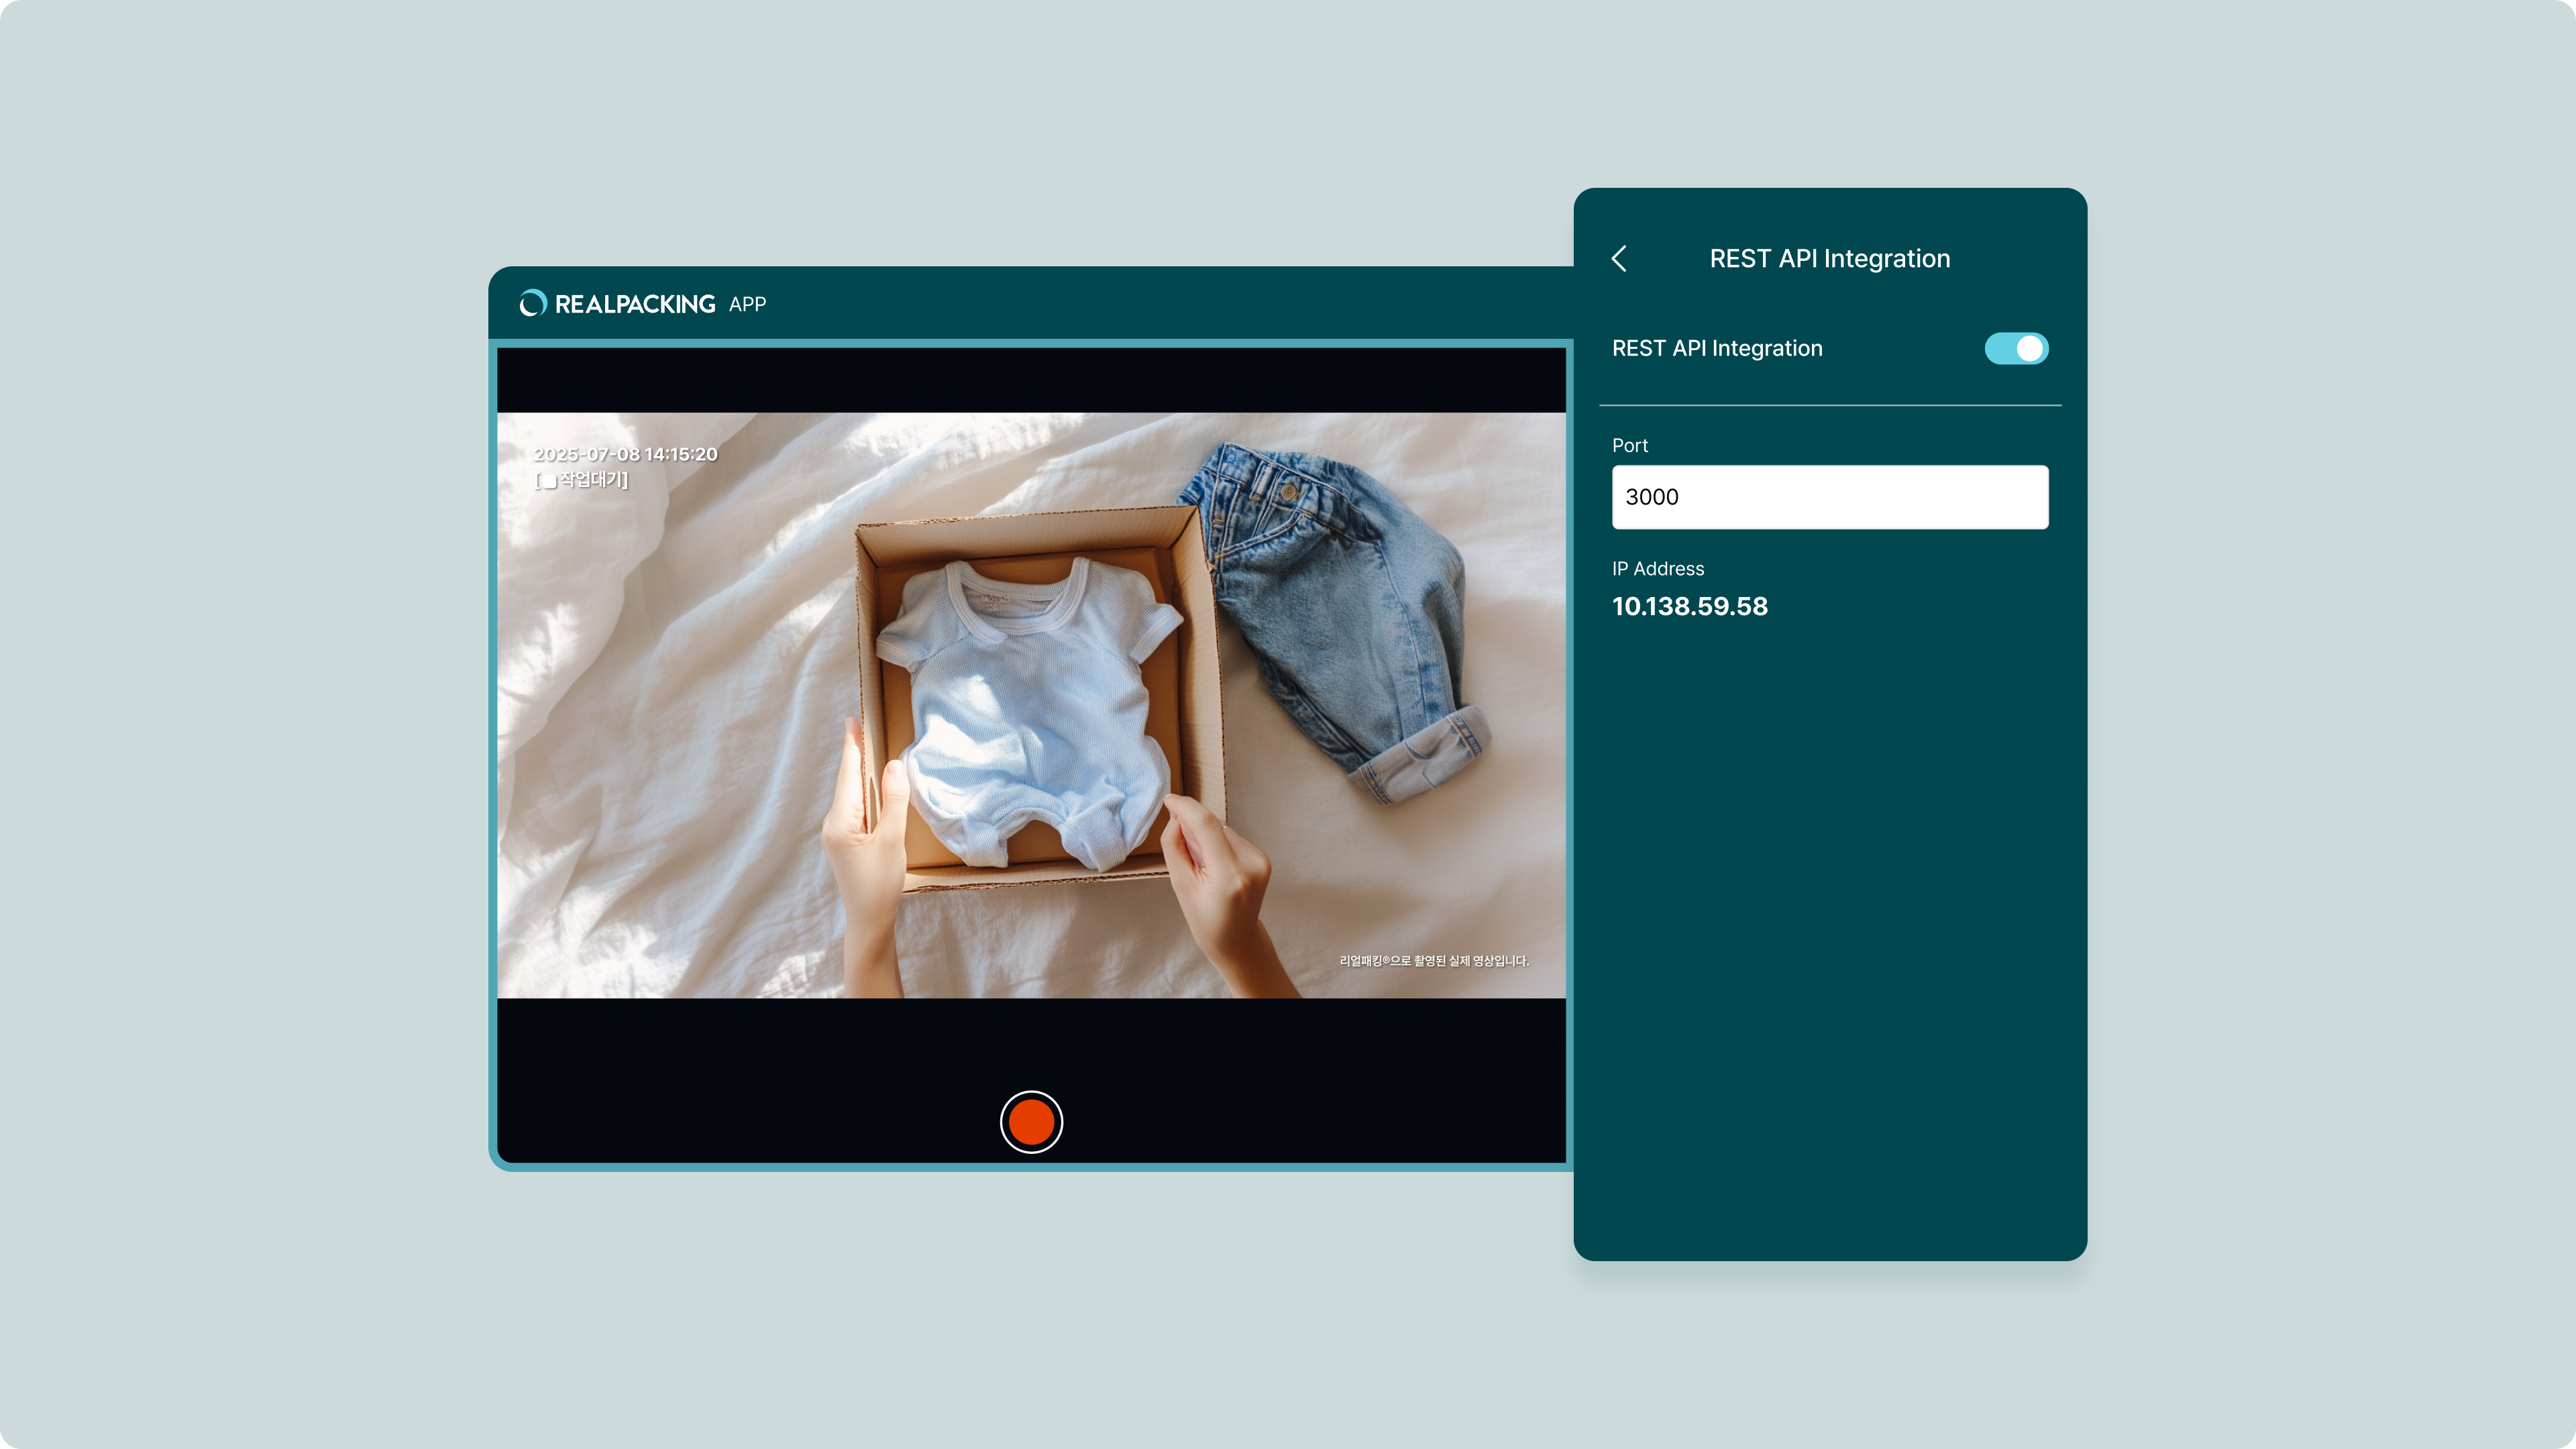Click the REST API Integration label beside toggle
2576x1449 pixels.
click(1716, 349)
